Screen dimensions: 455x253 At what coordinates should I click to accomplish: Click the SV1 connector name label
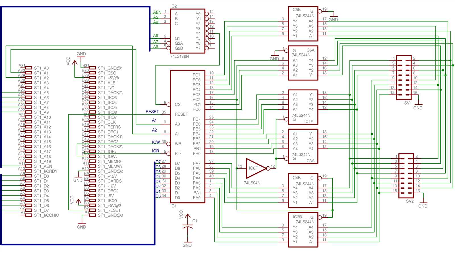coord(408,103)
